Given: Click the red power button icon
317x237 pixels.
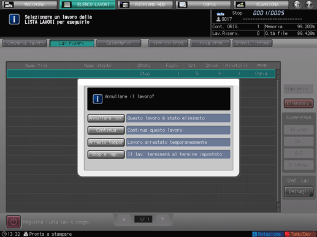Looking at the screenshot, I should tap(13, 222).
